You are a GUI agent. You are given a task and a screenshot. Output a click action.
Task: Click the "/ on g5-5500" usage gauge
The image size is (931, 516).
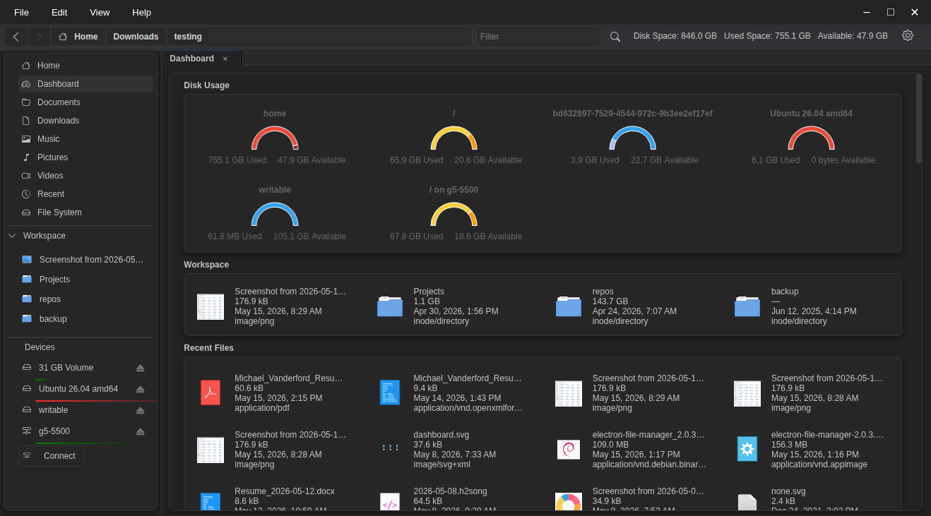(453, 215)
